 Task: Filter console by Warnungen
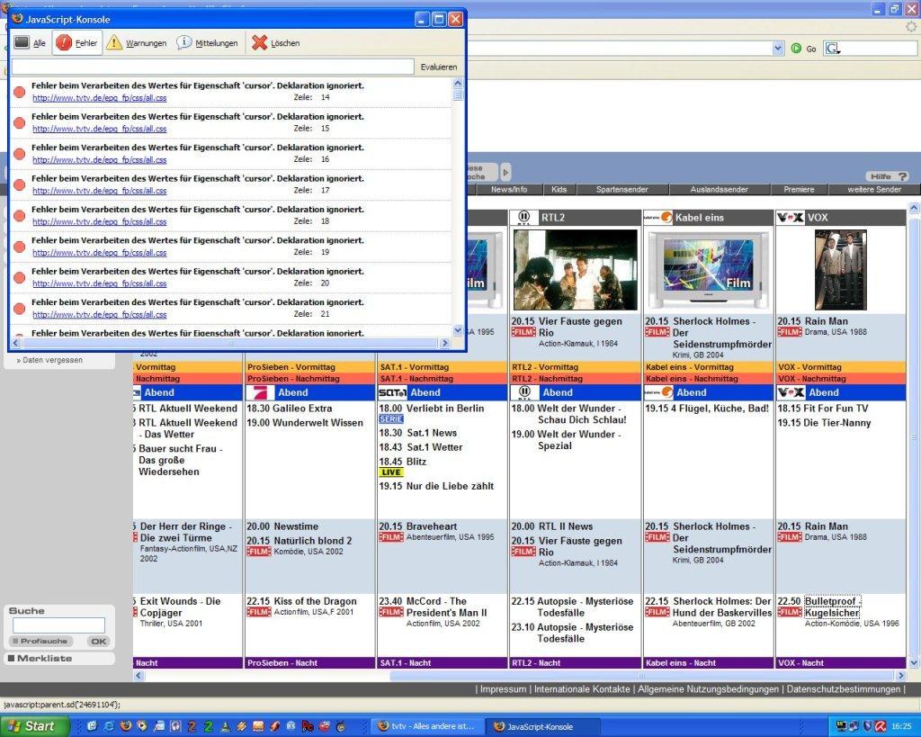(137, 43)
